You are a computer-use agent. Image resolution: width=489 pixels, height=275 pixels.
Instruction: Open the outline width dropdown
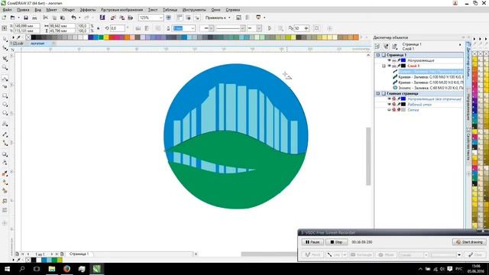(193, 28)
